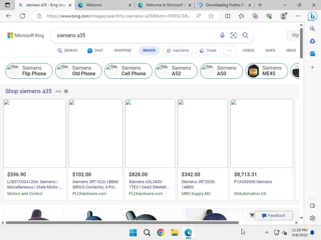Image resolution: width=321 pixels, height=240 pixels.
Task: Refresh the current page
Action: point(23,16)
